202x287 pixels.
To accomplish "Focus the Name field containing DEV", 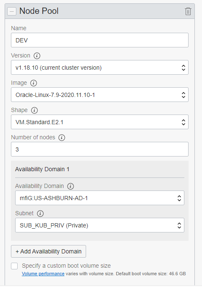I will [x=100, y=40].
